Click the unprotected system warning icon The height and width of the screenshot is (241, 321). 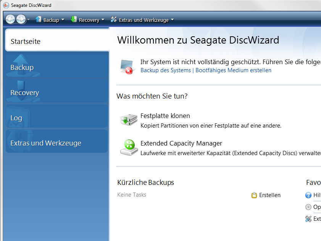pos(128,66)
